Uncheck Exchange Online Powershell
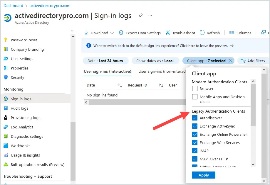The image size is (270, 185). tap(195, 134)
